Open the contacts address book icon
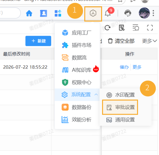 pyautogui.click(x=44, y=13)
